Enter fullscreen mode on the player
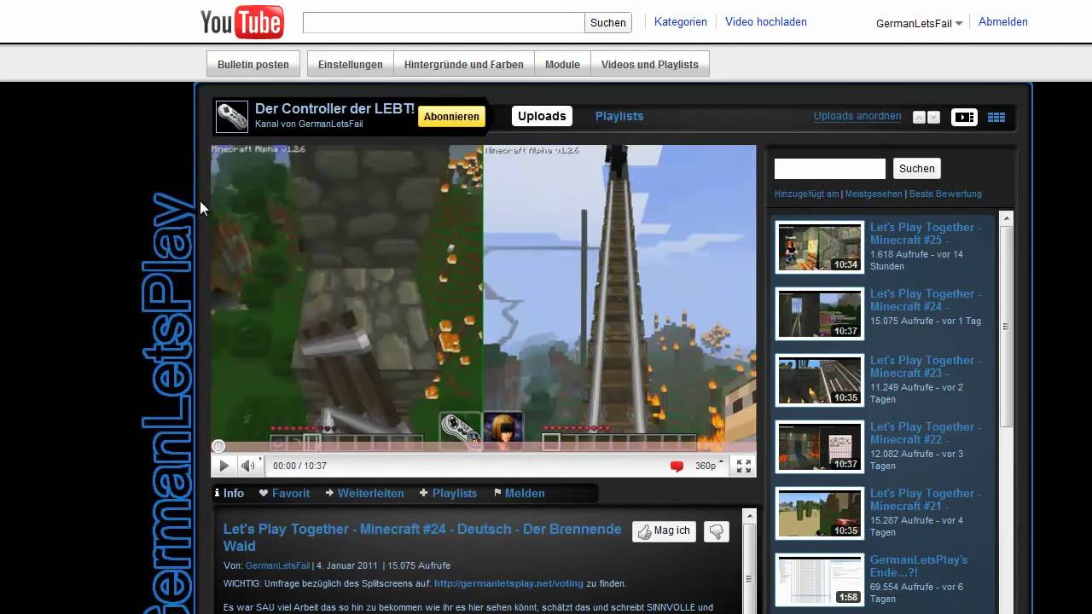This screenshot has height=614, width=1092. (744, 466)
